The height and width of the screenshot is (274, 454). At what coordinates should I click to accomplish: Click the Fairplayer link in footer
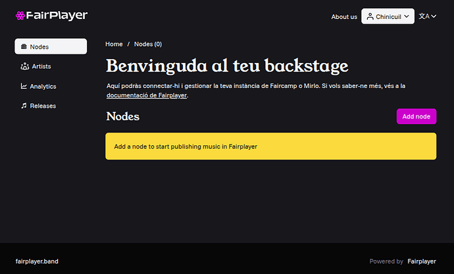point(422,262)
